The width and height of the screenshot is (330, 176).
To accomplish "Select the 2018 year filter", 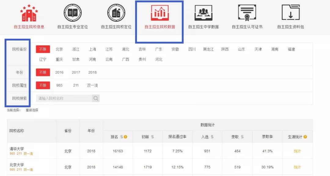I will [92, 72].
